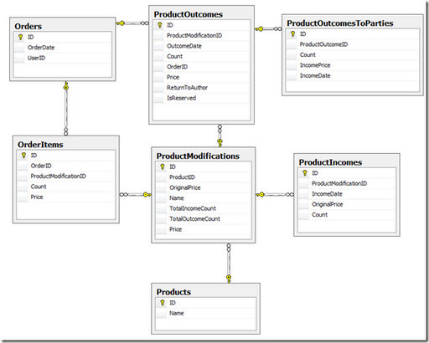Select the Orders table title bar

point(63,26)
